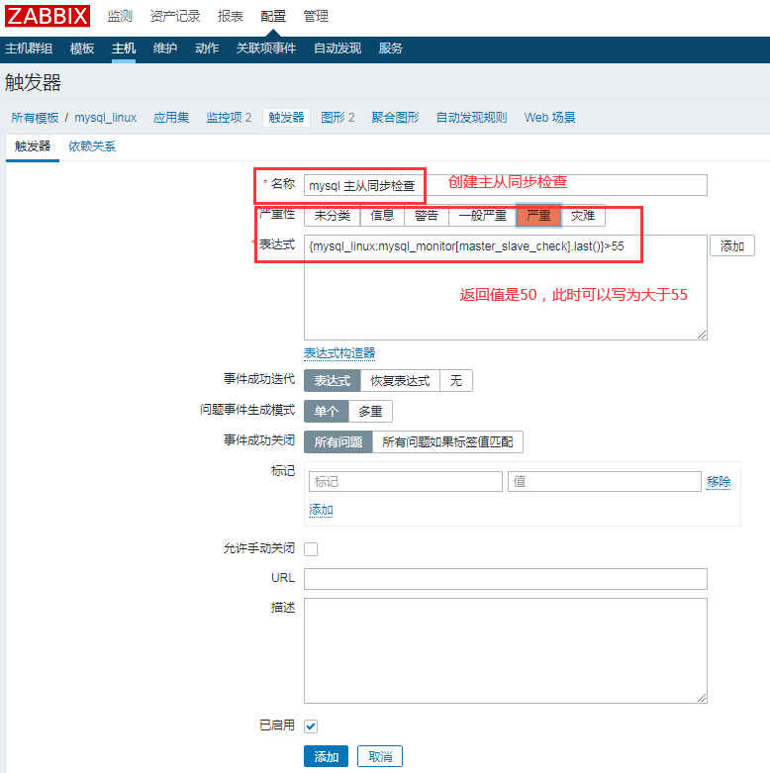Image resolution: width=770 pixels, height=773 pixels.
Task: Set 事件成功迭代 to 表达式
Action: [x=333, y=381]
